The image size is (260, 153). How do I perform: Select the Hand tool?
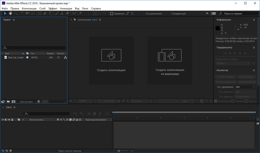[11, 13]
